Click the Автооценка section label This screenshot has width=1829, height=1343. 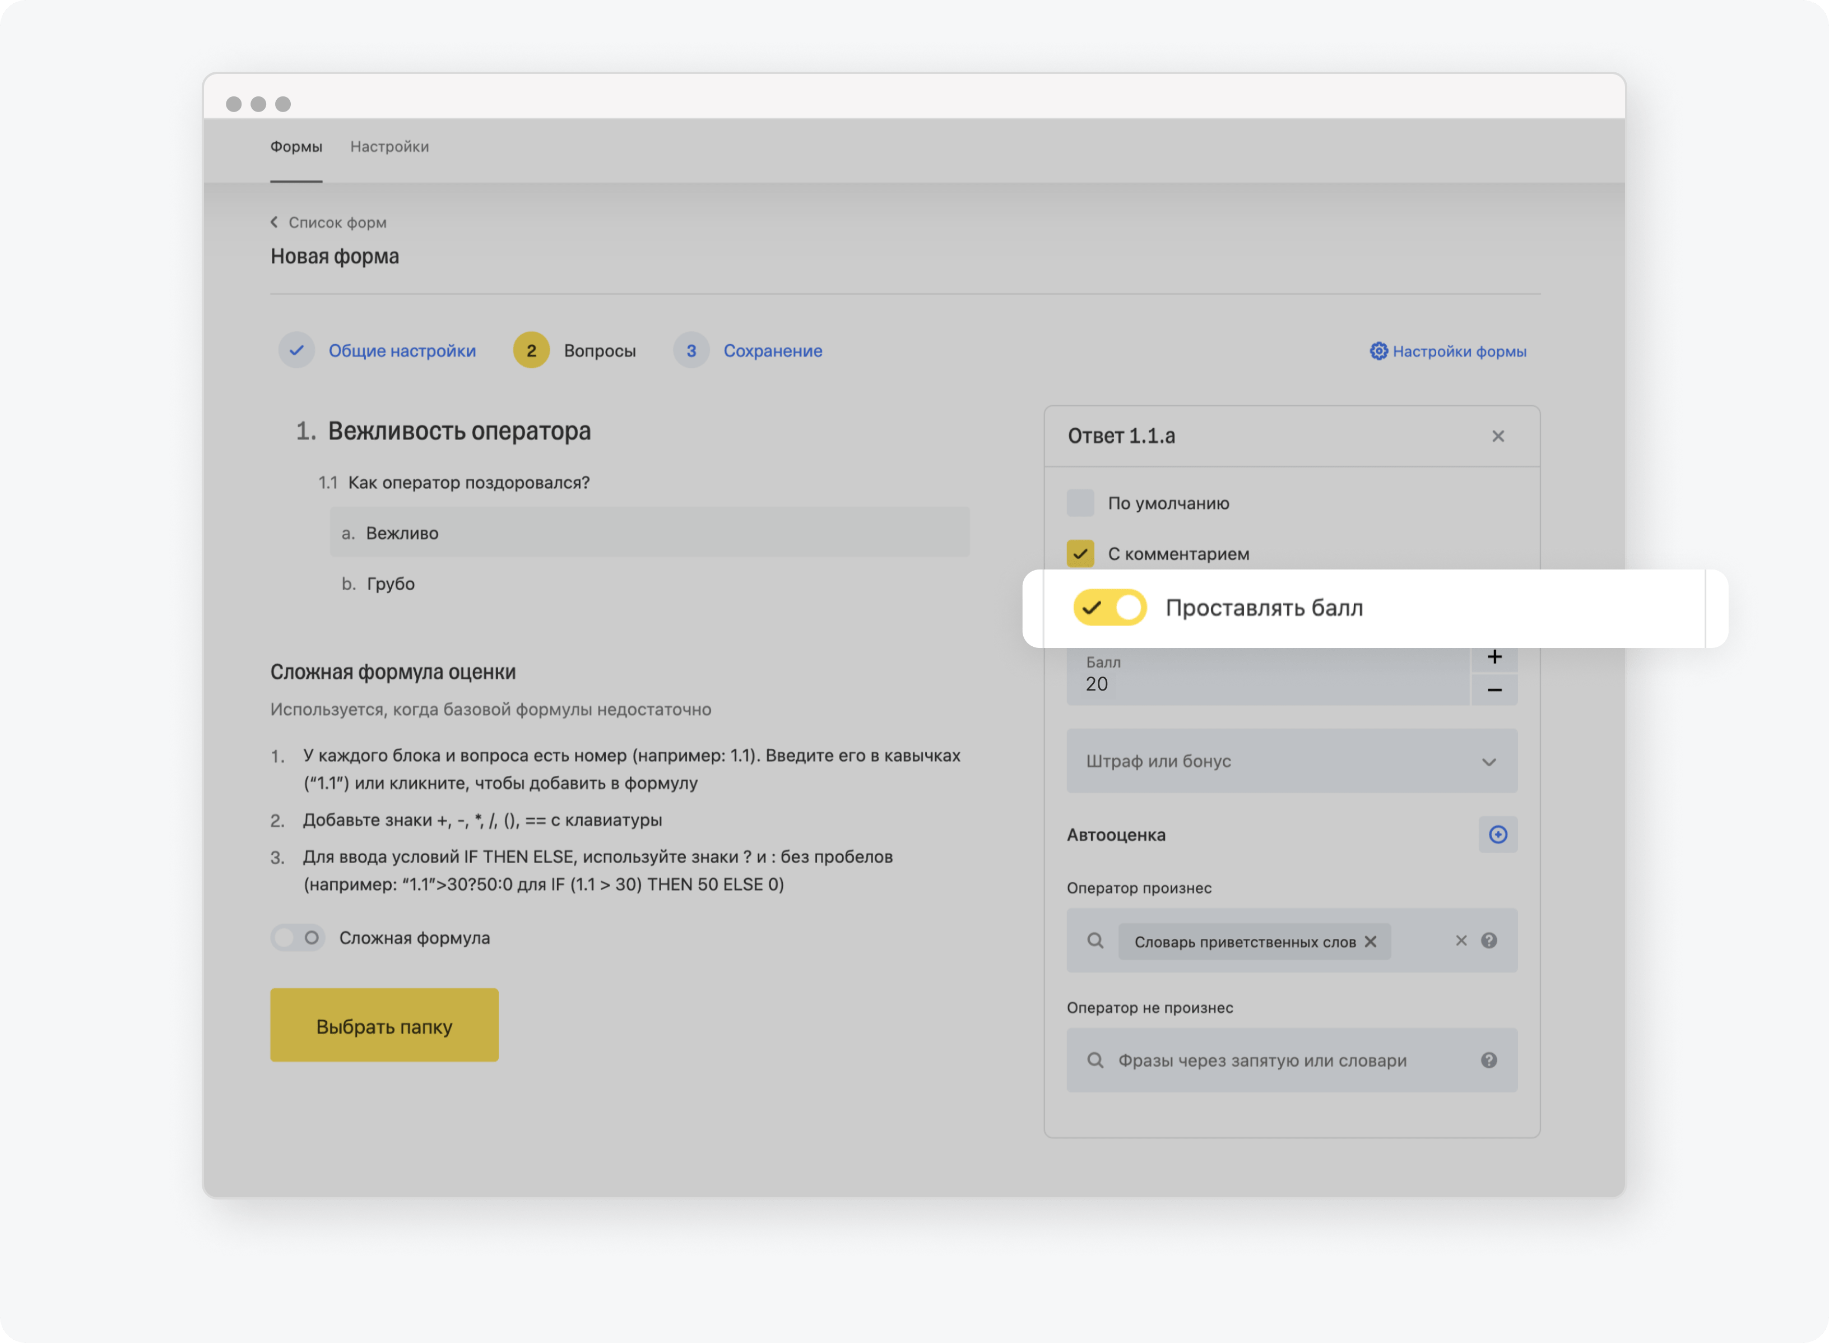(x=1116, y=835)
